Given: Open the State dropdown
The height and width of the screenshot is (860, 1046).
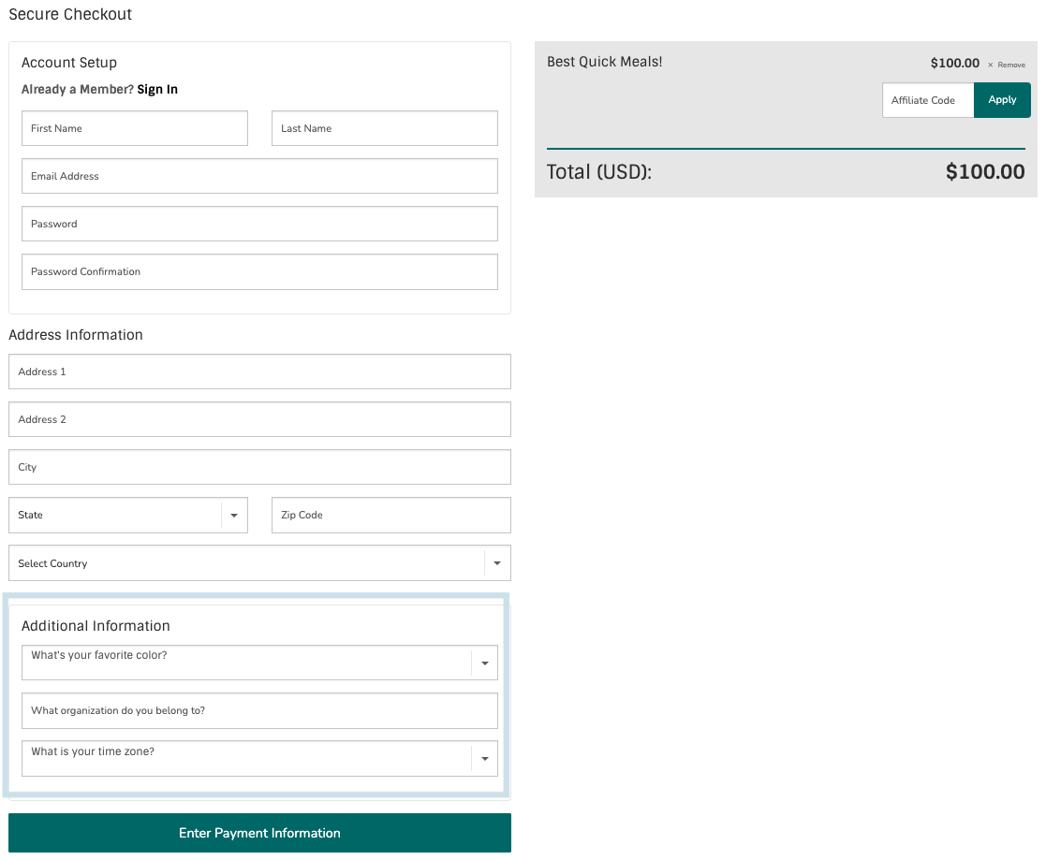Looking at the screenshot, I should click(x=128, y=516).
